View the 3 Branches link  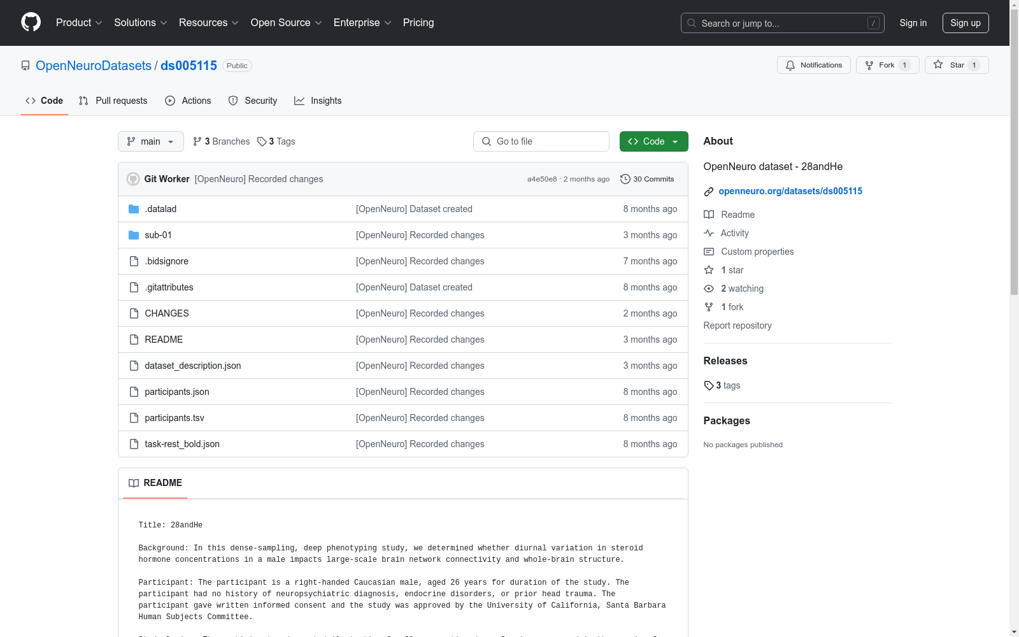tap(221, 141)
